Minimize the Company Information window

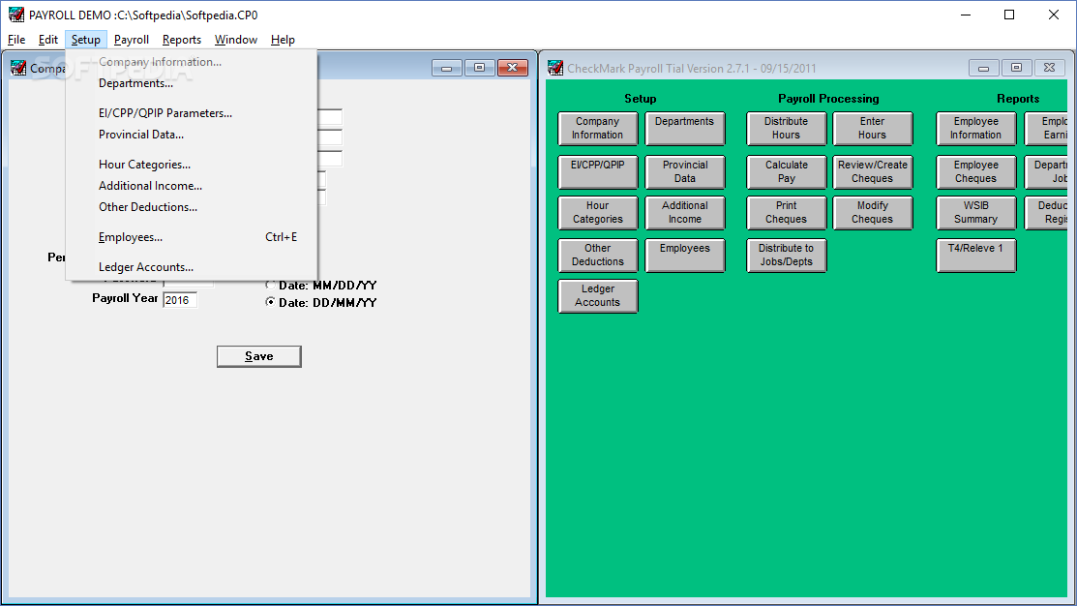446,68
